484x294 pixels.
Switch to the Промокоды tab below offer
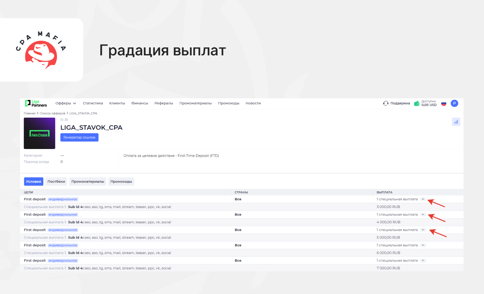click(121, 181)
